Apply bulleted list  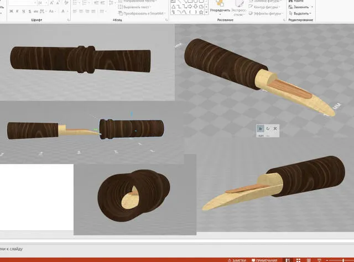click(76, 3)
